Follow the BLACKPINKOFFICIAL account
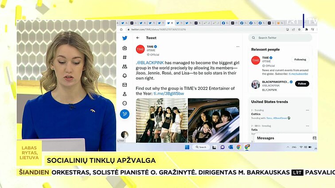The height and width of the screenshot is (188, 335). click(302, 84)
